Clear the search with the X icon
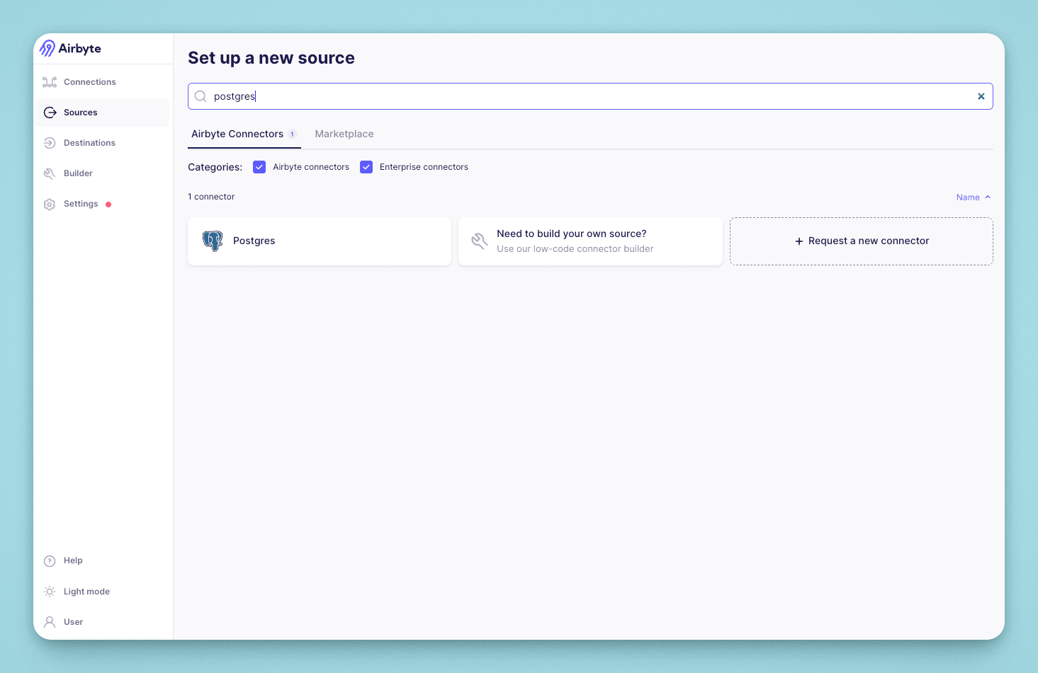This screenshot has height=673, width=1038. tap(981, 96)
